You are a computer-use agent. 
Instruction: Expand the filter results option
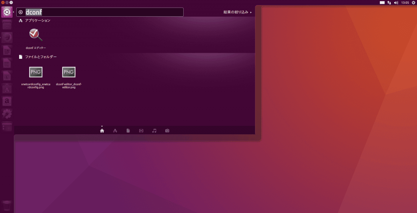237,12
